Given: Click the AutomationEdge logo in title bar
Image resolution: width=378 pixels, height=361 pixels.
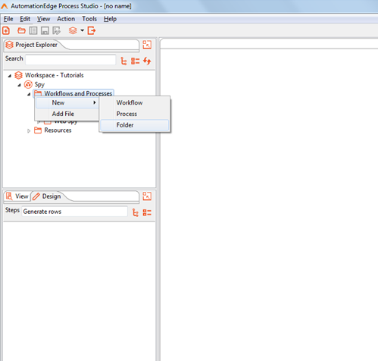Looking at the screenshot, I should click(x=5, y=6).
